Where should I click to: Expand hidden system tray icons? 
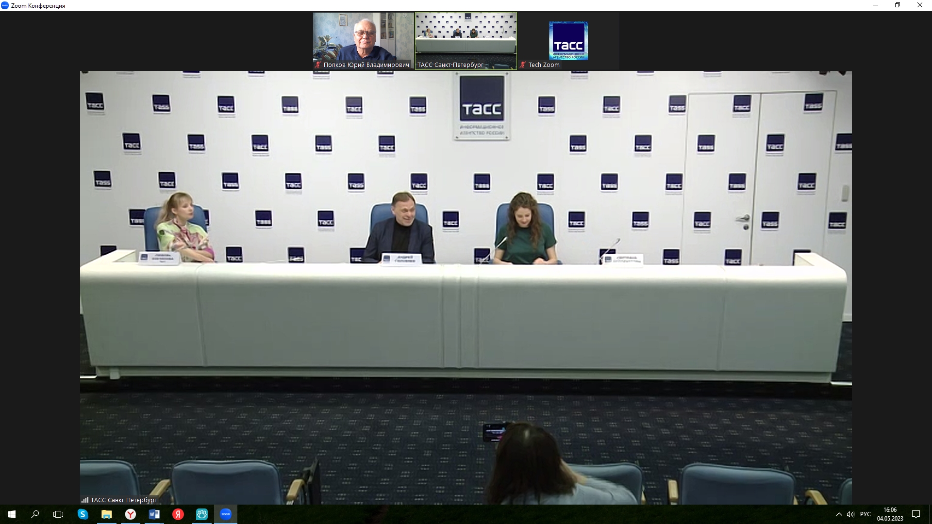[839, 514]
